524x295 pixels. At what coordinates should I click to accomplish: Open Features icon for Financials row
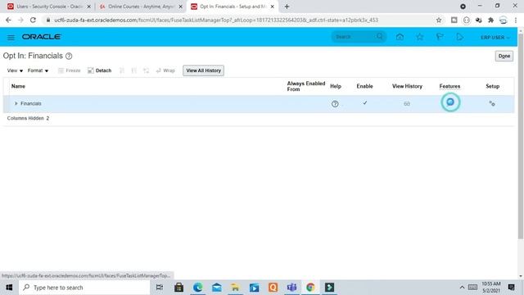(450, 102)
